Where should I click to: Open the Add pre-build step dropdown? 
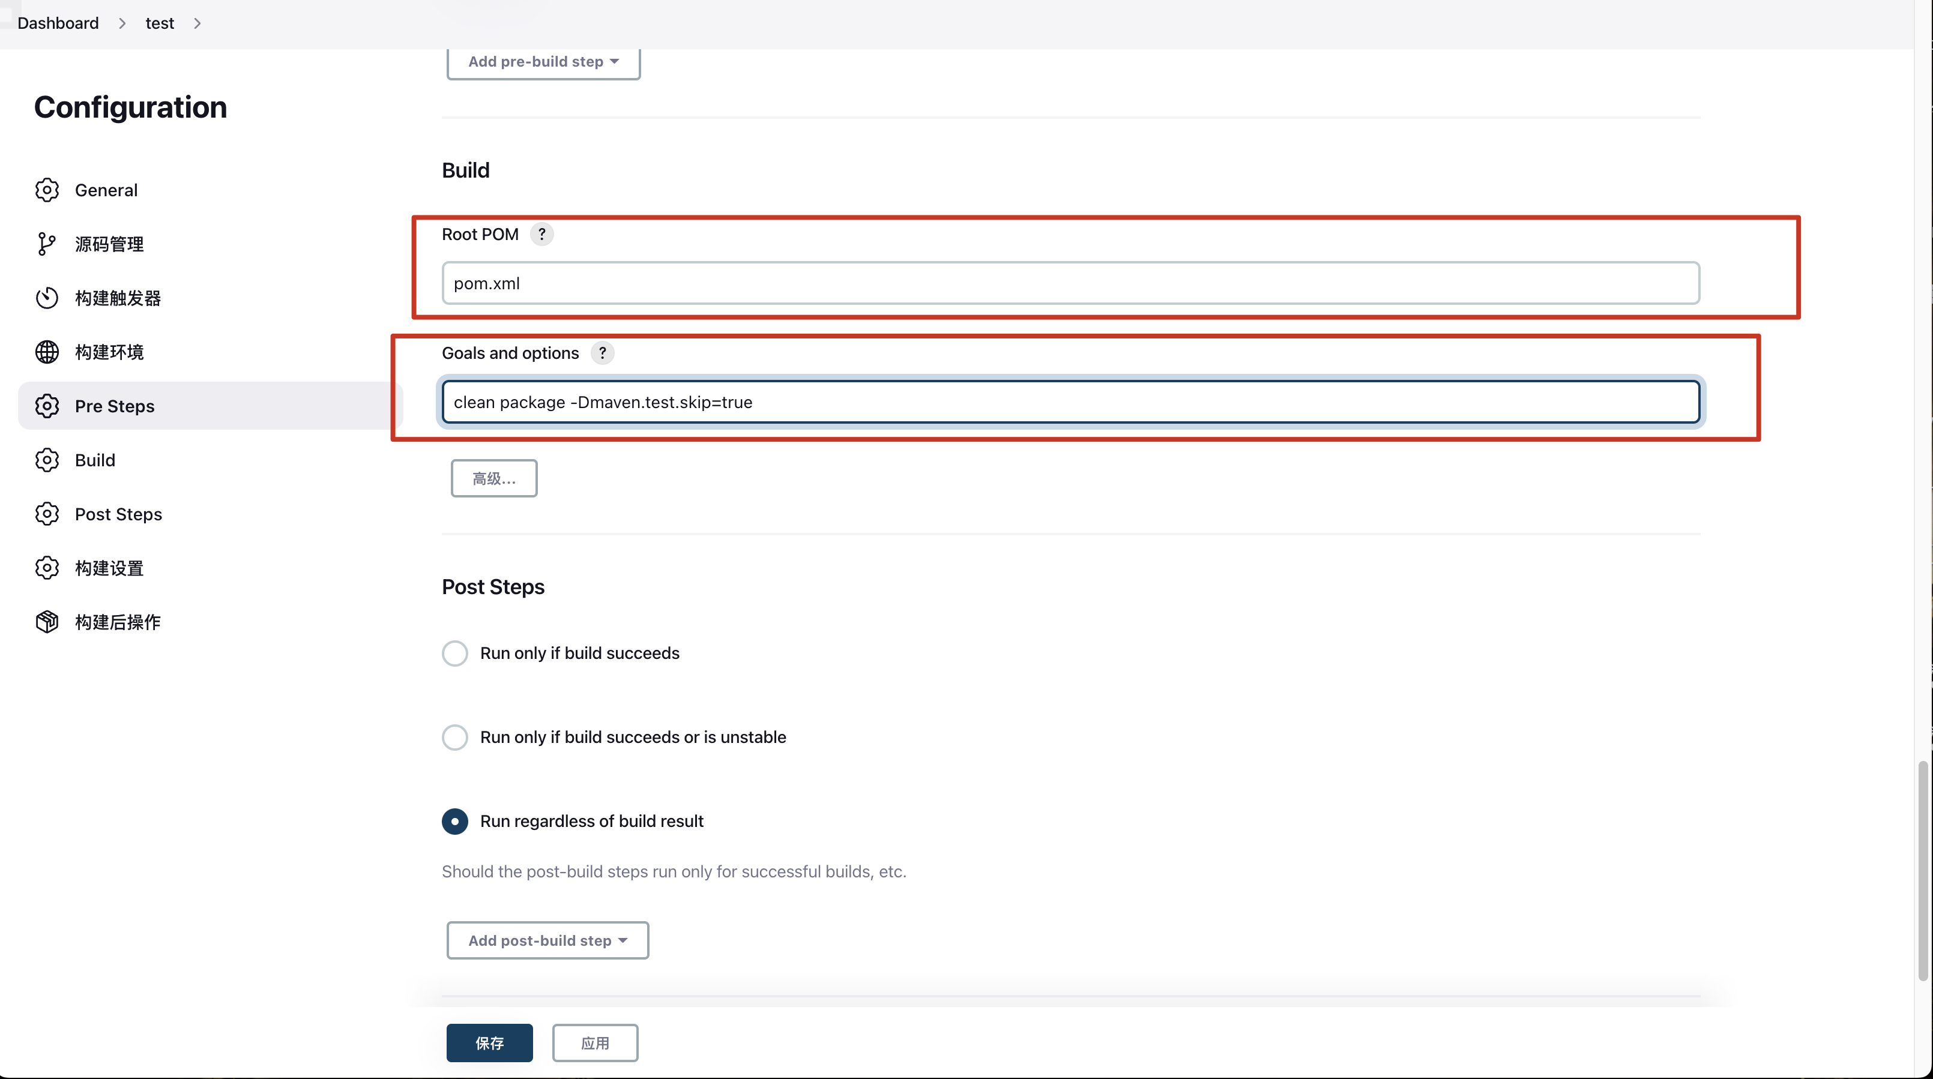[x=543, y=62]
